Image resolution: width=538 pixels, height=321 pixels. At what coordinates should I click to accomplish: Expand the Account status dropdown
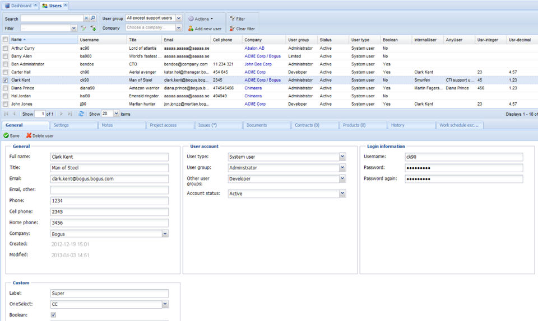click(342, 193)
